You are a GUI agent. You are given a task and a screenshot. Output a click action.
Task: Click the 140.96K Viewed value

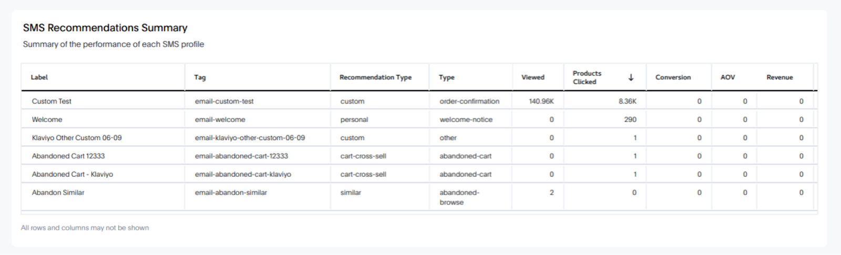pyautogui.click(x=541, y=101)
